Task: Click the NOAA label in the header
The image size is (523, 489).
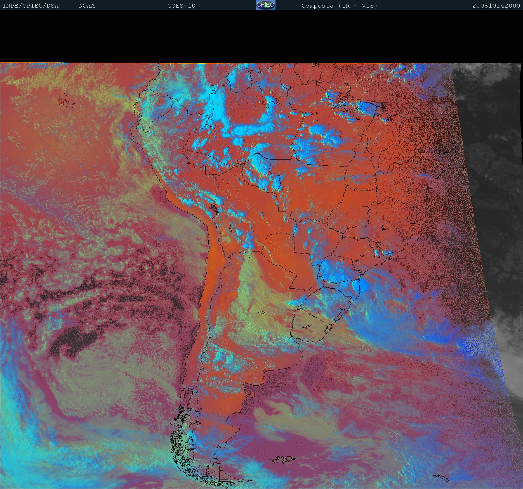Action: click(87, 6)
